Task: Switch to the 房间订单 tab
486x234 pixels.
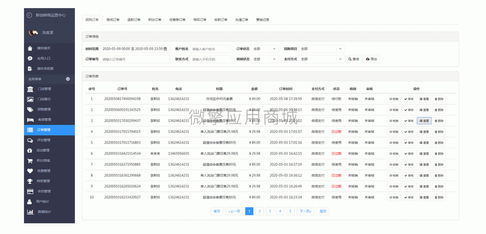Action: pos(113,20)
